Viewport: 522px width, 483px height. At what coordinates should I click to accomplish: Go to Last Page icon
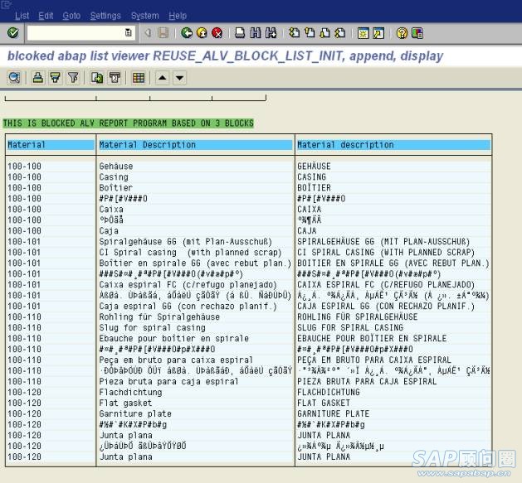tap(340, 33)
